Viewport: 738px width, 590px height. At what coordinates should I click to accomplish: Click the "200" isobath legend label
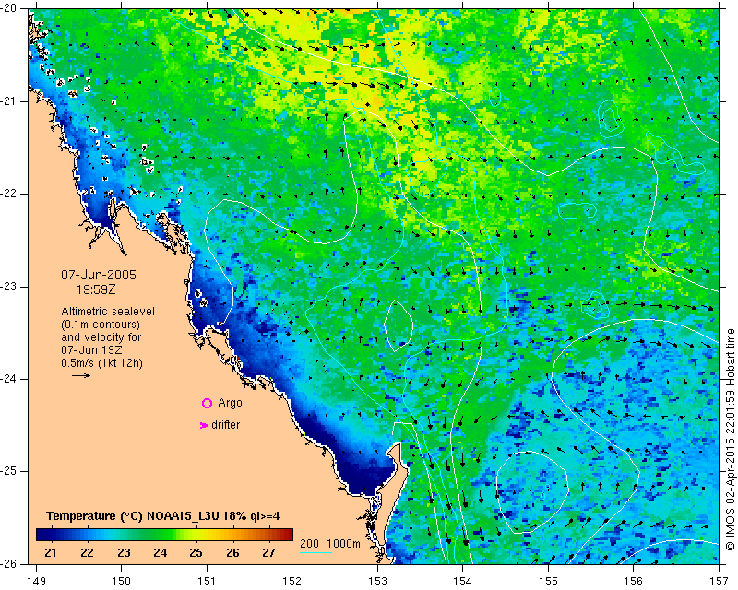(x=309, y=544)
